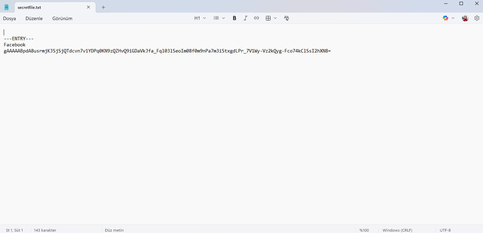Change the UTF-8 encoding setting

pos(445,230)
